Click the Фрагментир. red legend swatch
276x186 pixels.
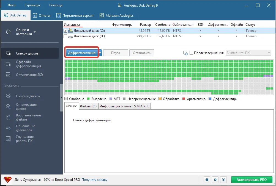[184, 99]
